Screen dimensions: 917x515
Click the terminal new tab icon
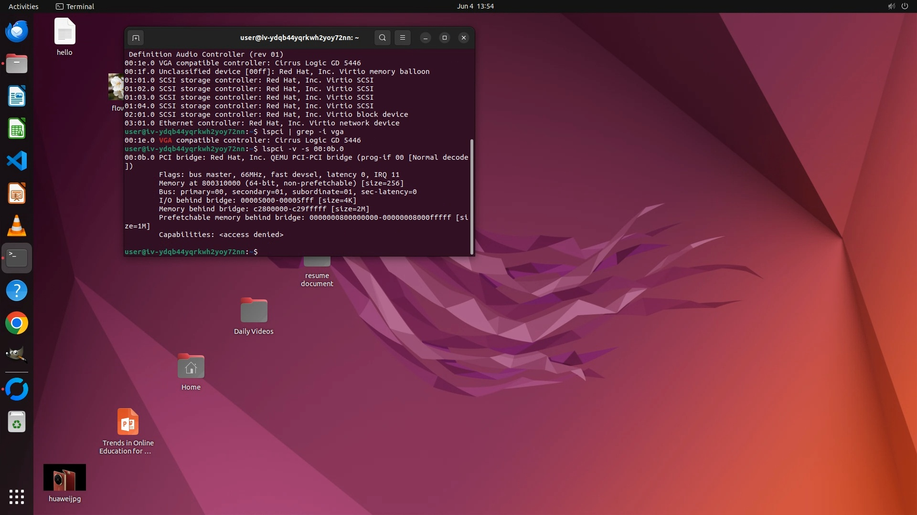(136, 38)
